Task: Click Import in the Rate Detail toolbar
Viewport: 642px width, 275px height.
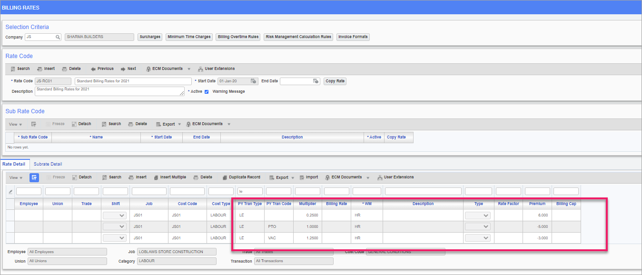Action: [x=309, y=177]
